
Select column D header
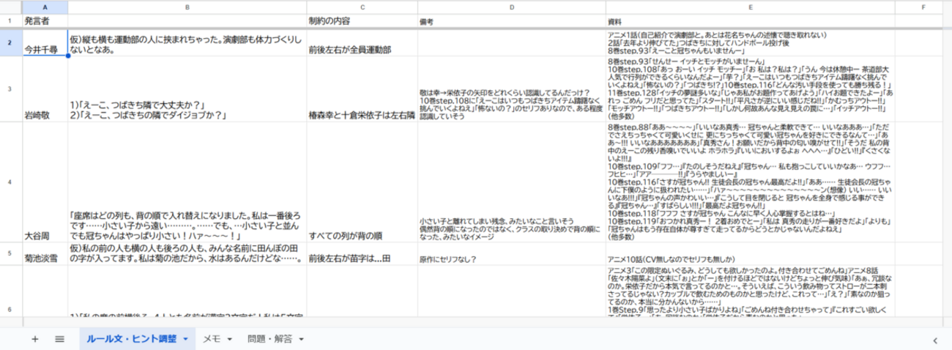coord(512,7)
